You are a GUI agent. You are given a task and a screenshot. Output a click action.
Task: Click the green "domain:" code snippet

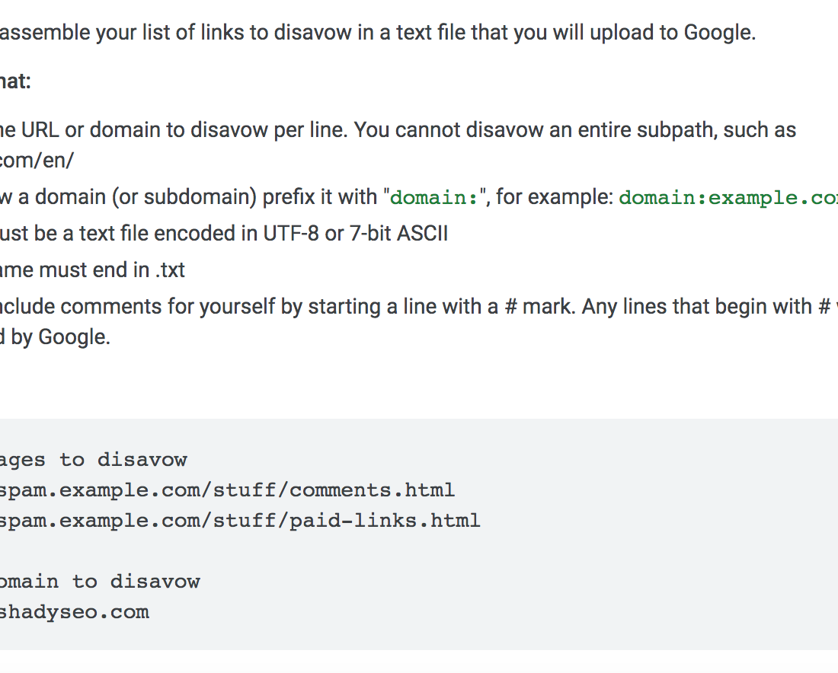coord(434,198)
